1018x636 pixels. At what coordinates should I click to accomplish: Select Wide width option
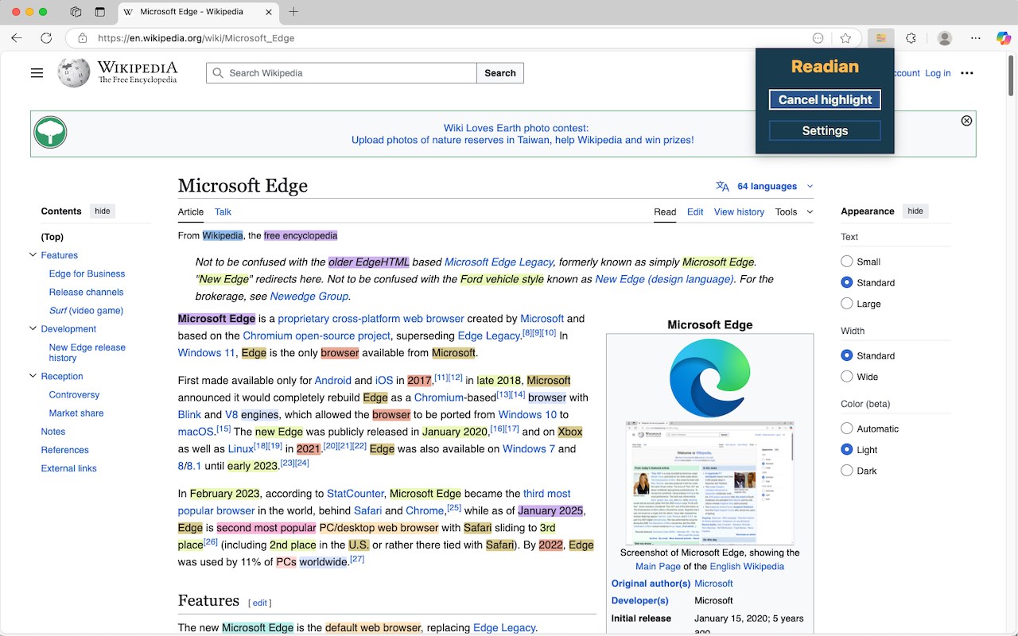coord(847,377)
